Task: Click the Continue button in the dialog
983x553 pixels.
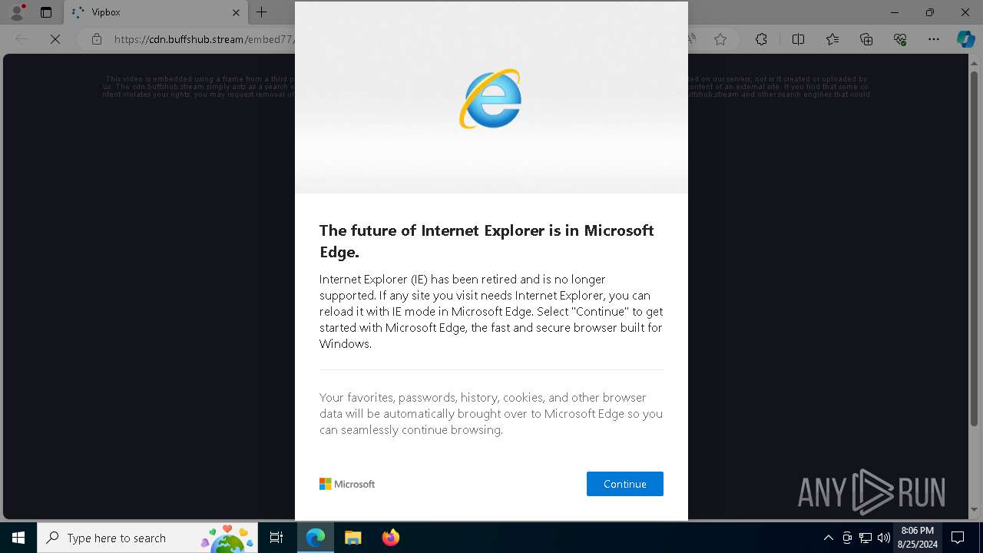Action: coord(624,484)
